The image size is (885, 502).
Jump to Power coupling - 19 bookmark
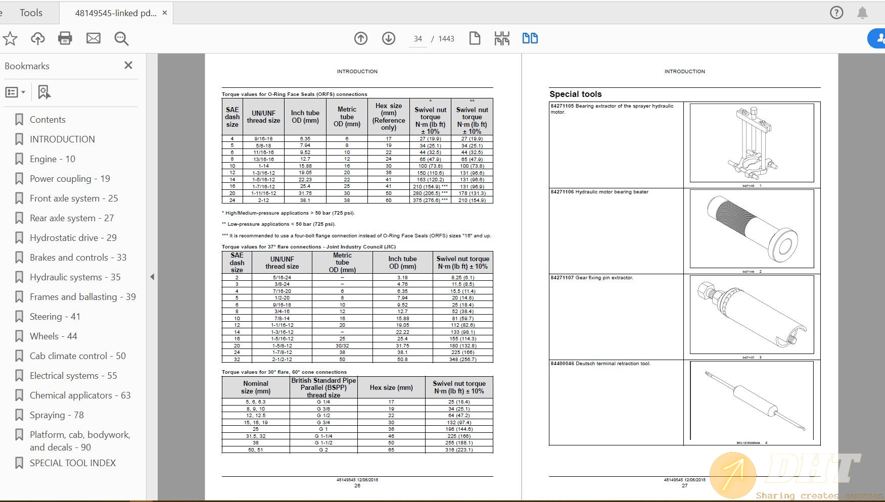tap(70, 179)
